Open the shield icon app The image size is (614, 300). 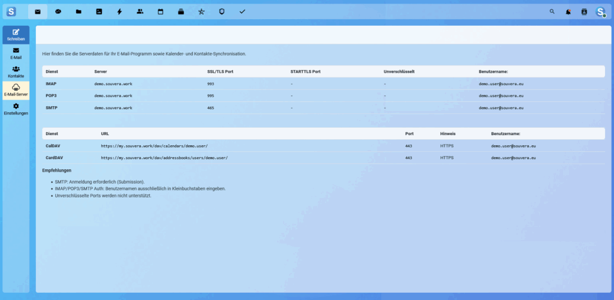click(222, 11)
